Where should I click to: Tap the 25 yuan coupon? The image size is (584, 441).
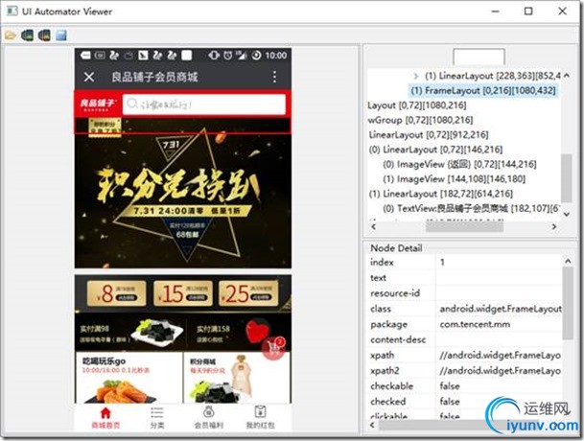pos(248,293)
